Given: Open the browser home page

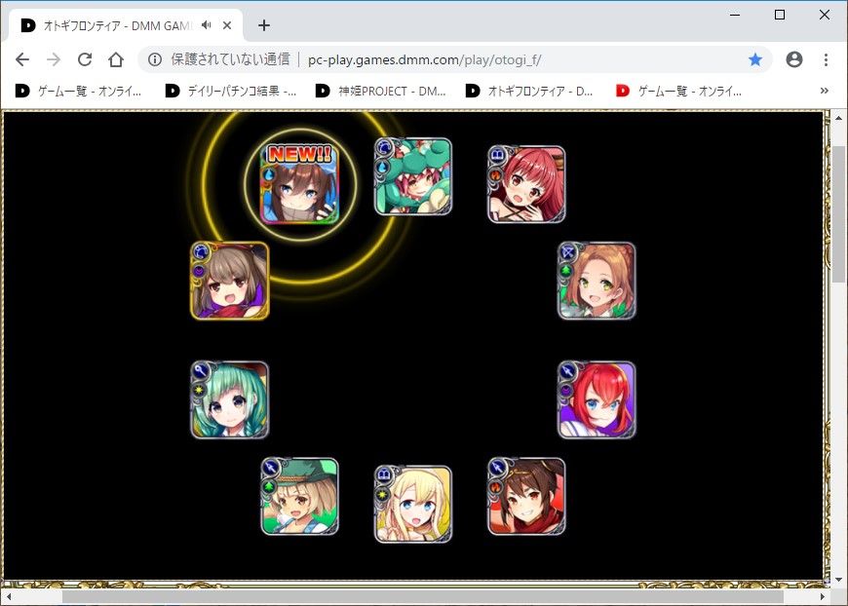Looking at the screenshot, I should 116,59.
